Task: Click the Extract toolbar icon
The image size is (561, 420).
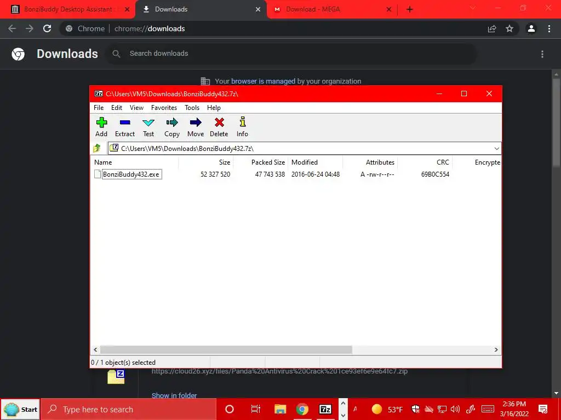Action: tap(125, 127)
